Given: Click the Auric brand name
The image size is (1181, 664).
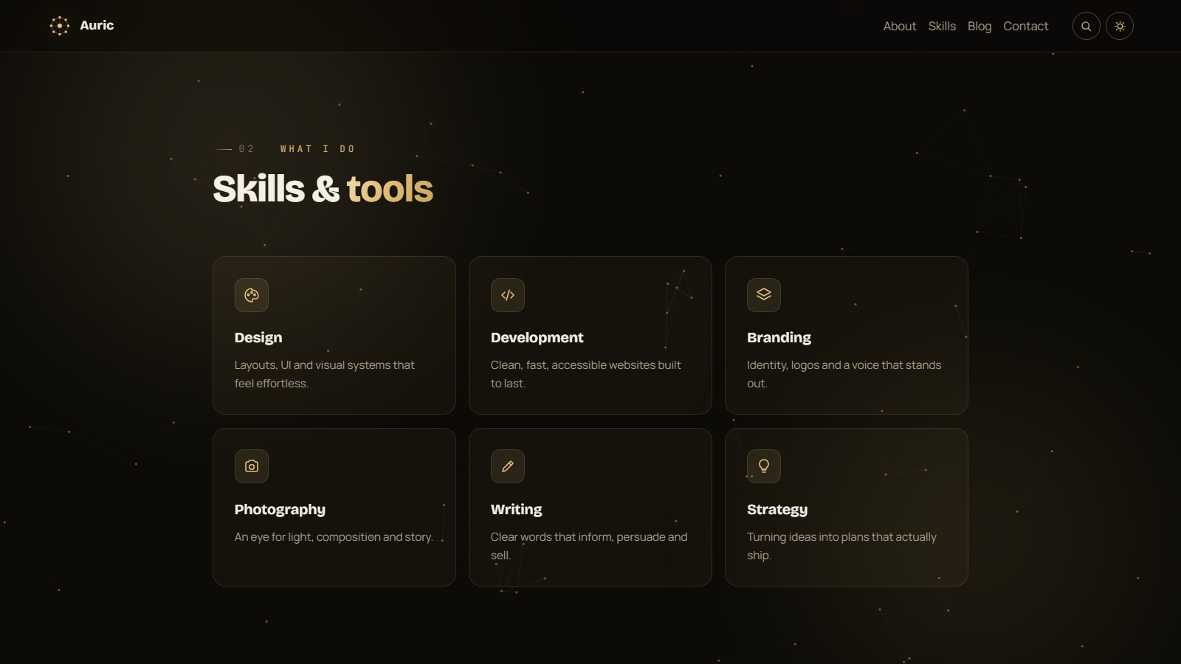Looking at the screenshot, I should click(97, 25).
